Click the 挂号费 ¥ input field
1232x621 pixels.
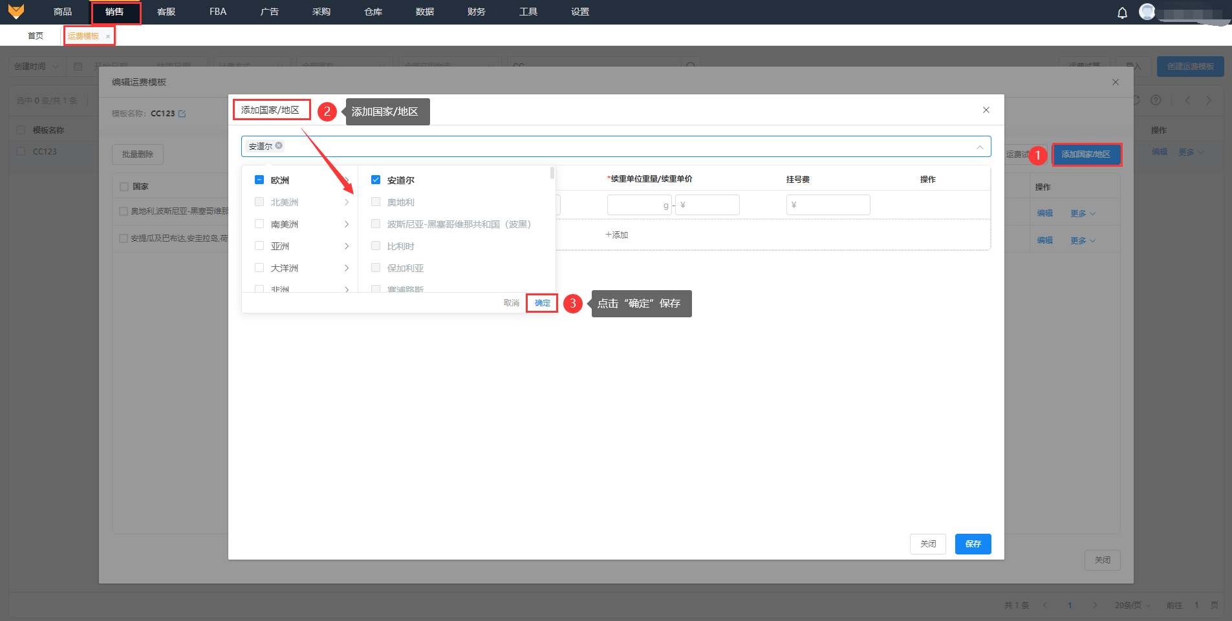point(828,205)
